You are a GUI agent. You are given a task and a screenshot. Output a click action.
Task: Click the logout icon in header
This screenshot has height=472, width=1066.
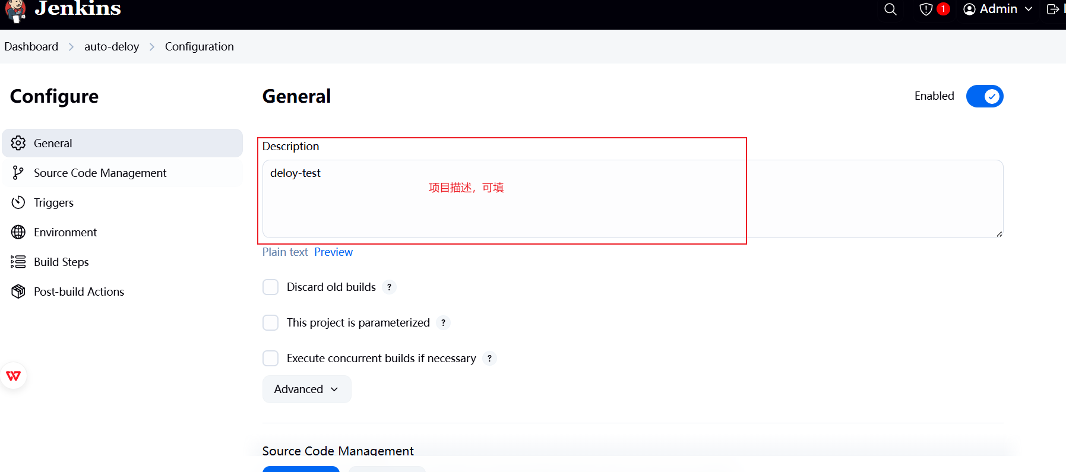[1052, 9]
